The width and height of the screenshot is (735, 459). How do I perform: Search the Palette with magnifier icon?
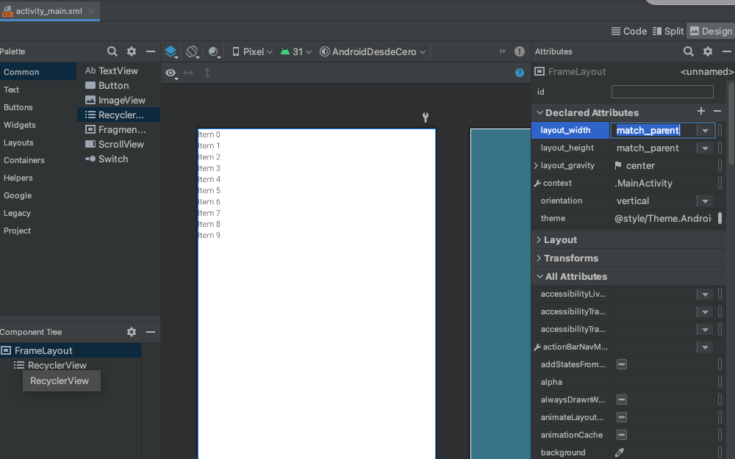click(112, 51)
